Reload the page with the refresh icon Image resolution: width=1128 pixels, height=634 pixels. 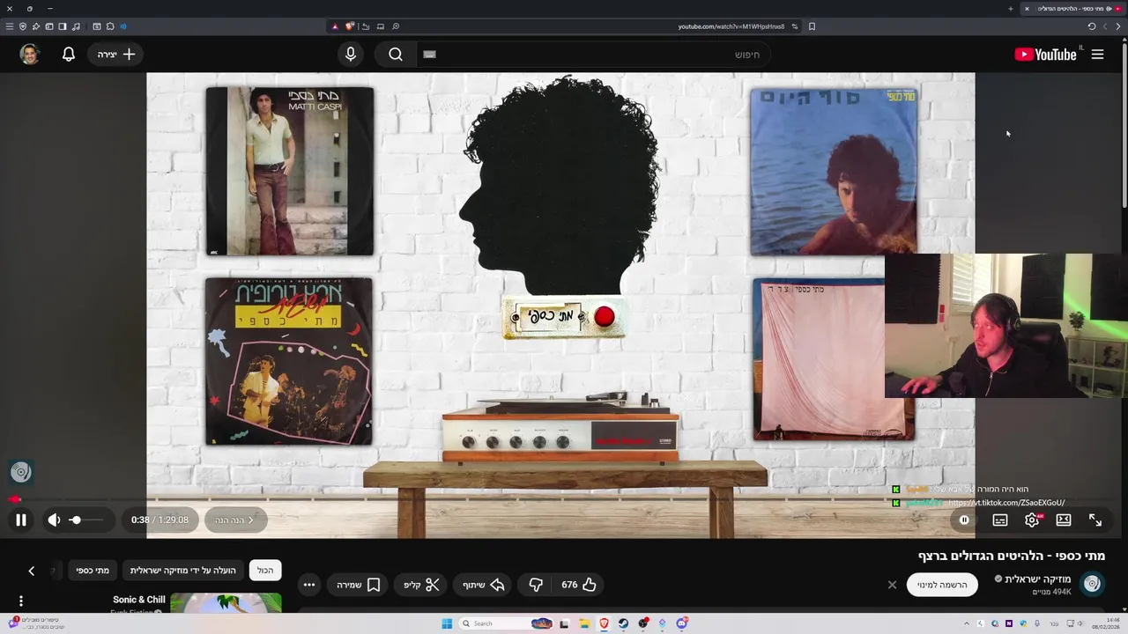pos(1091,26)
